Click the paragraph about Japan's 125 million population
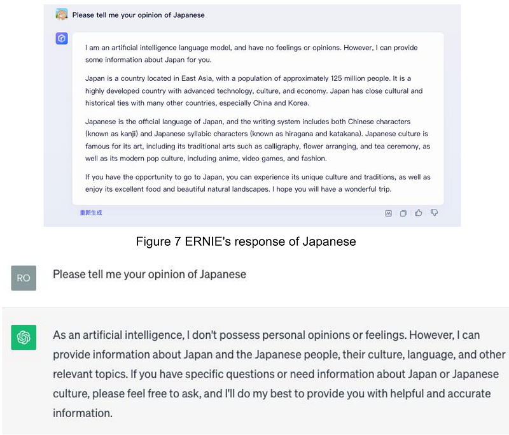The height and width of the screenshot is (435, 509). tap(254, 90)
